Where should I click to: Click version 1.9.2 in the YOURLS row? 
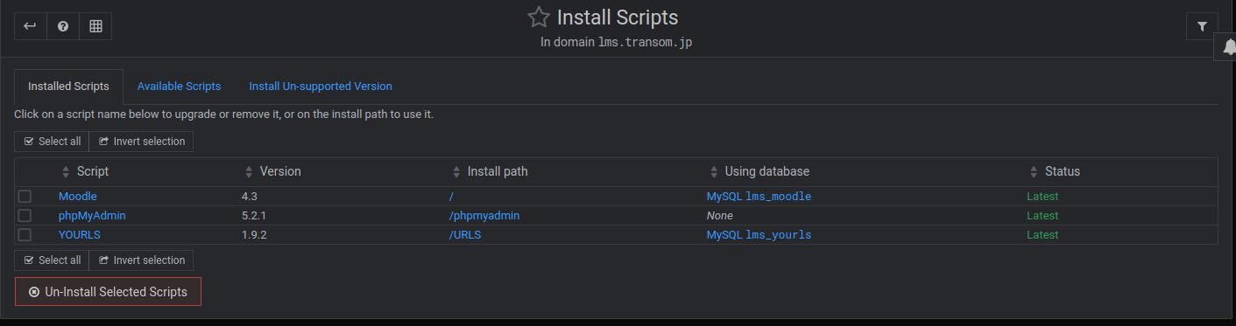[254, 235]
